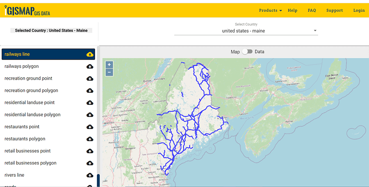The image size is (369, 187).
Task: Toggle the Map/Data view switch
Action: click(x=247, y=51)
